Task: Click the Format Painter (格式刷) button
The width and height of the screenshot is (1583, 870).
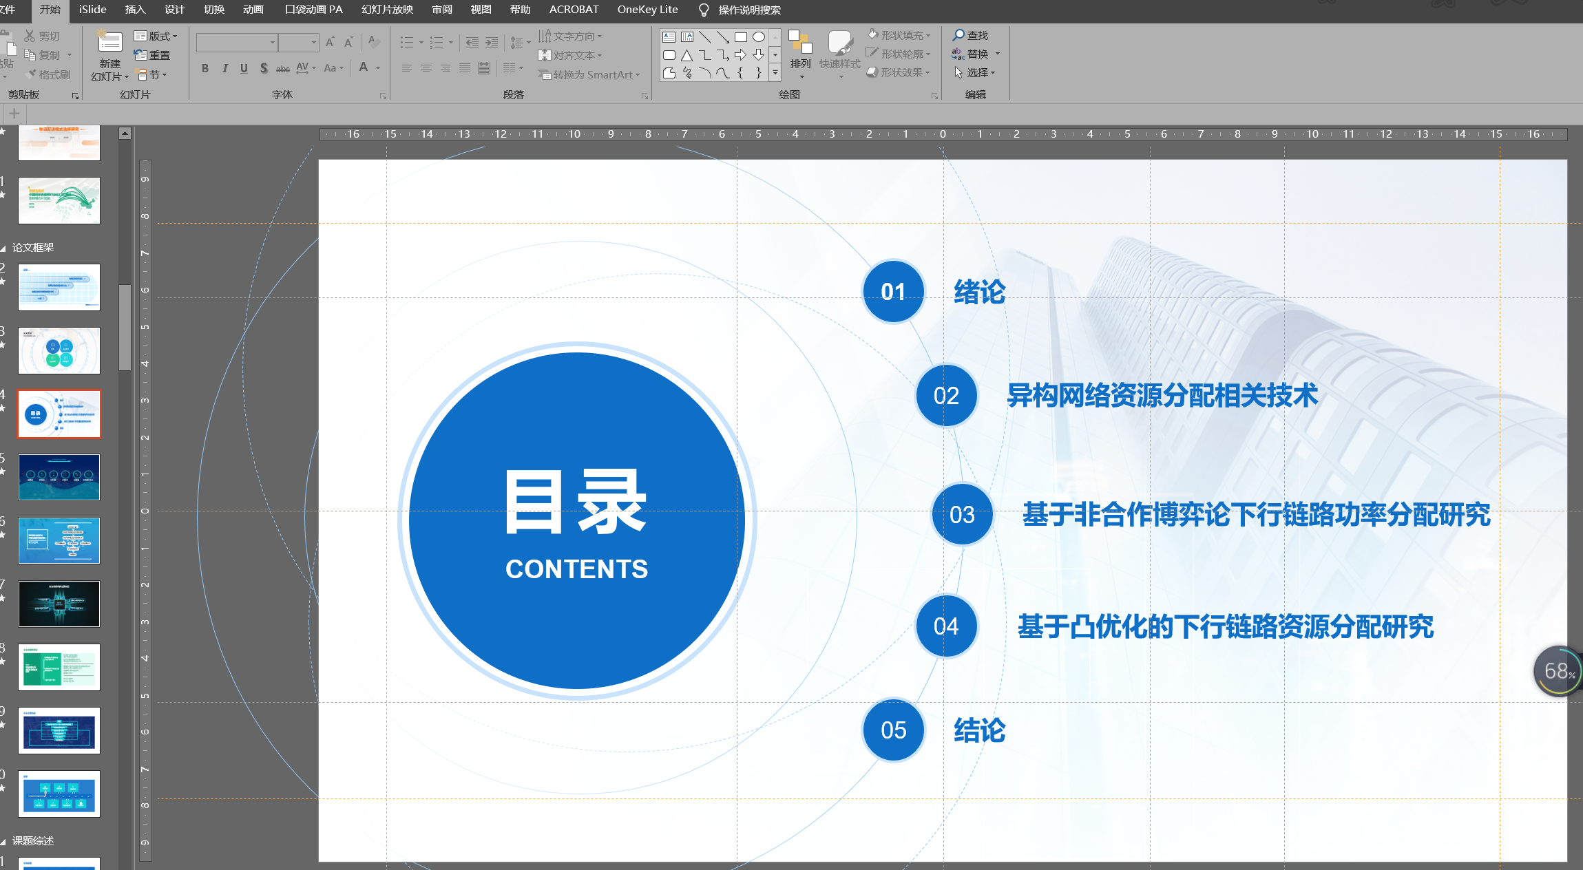Action: [48, 74]
